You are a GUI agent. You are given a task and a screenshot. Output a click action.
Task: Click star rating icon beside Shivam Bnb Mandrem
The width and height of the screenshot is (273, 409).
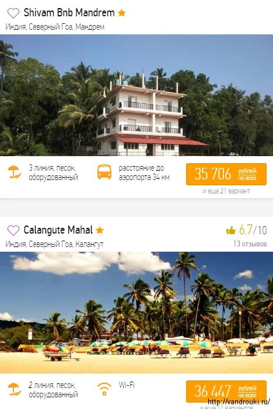click(121, 13)
